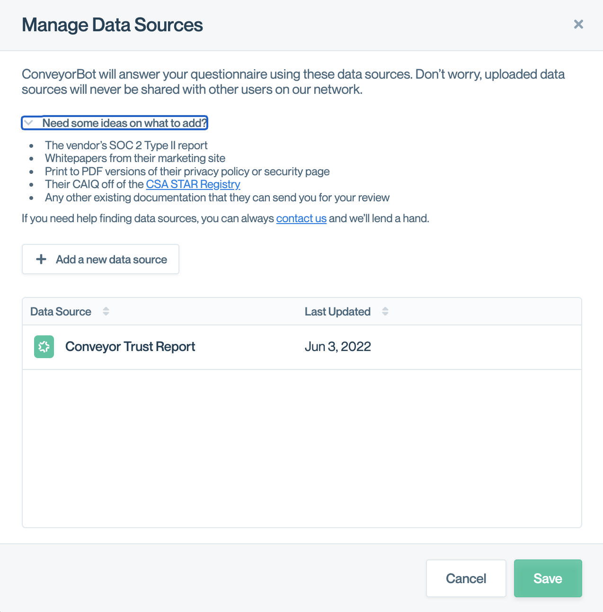
Task: Click the Manage Data Sources title
Action: 112,25
